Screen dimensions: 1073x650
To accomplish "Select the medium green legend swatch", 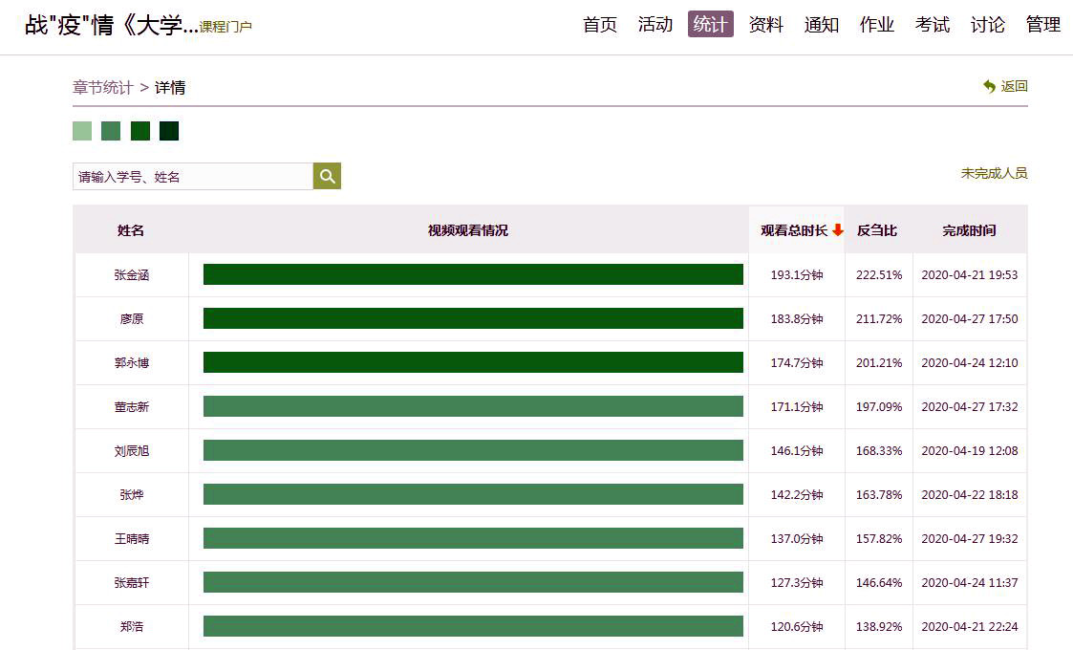I will 111,131.
